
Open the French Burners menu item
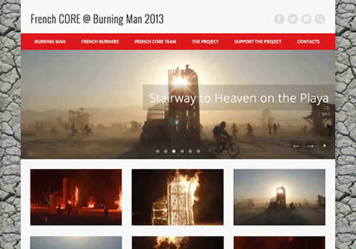click(100, 41)
